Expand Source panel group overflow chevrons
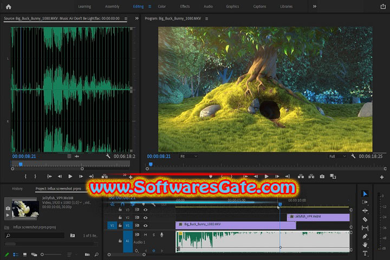This screenshot has width=390, height=260. click(137, 18)
